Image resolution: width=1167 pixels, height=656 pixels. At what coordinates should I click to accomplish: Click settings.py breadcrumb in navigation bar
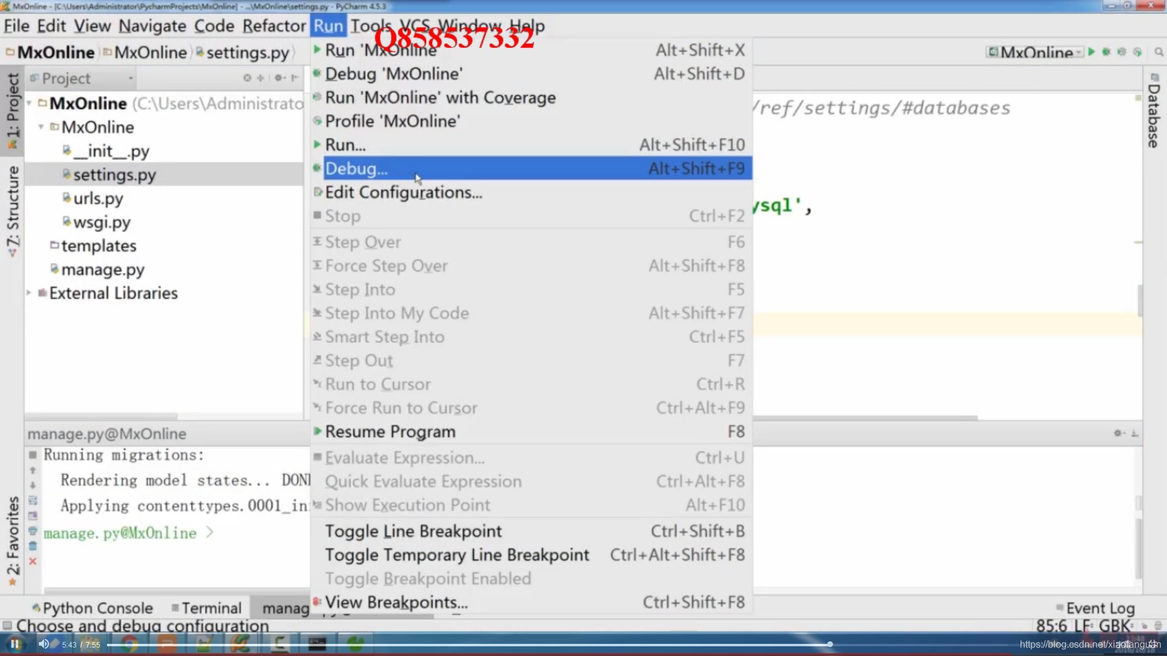[x=242, y=52]
